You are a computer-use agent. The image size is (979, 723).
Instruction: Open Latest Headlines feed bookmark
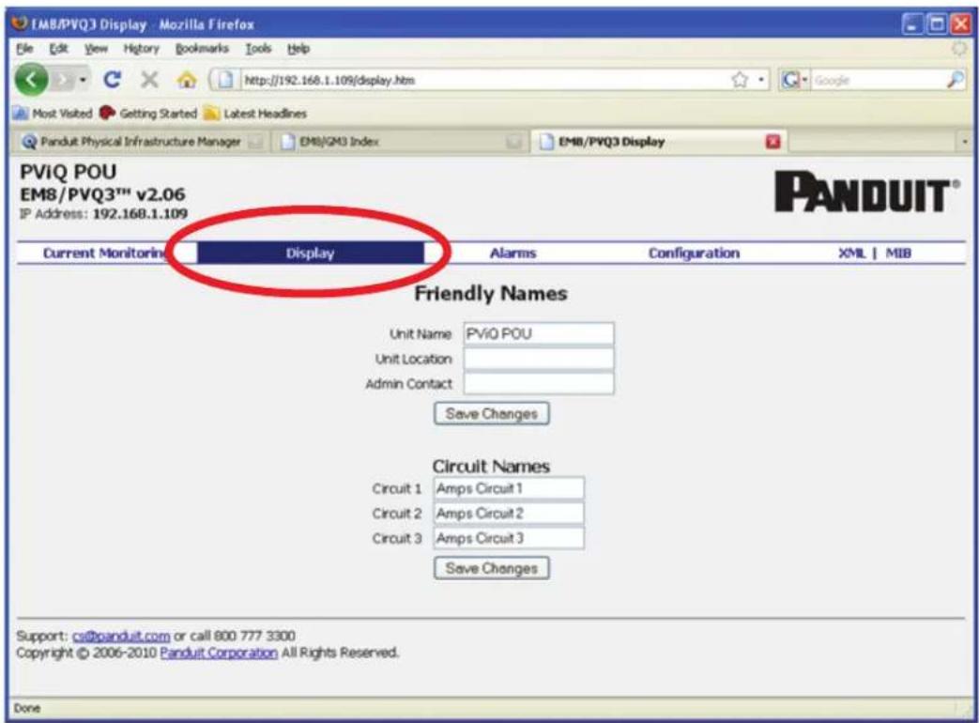pos(255,113)
